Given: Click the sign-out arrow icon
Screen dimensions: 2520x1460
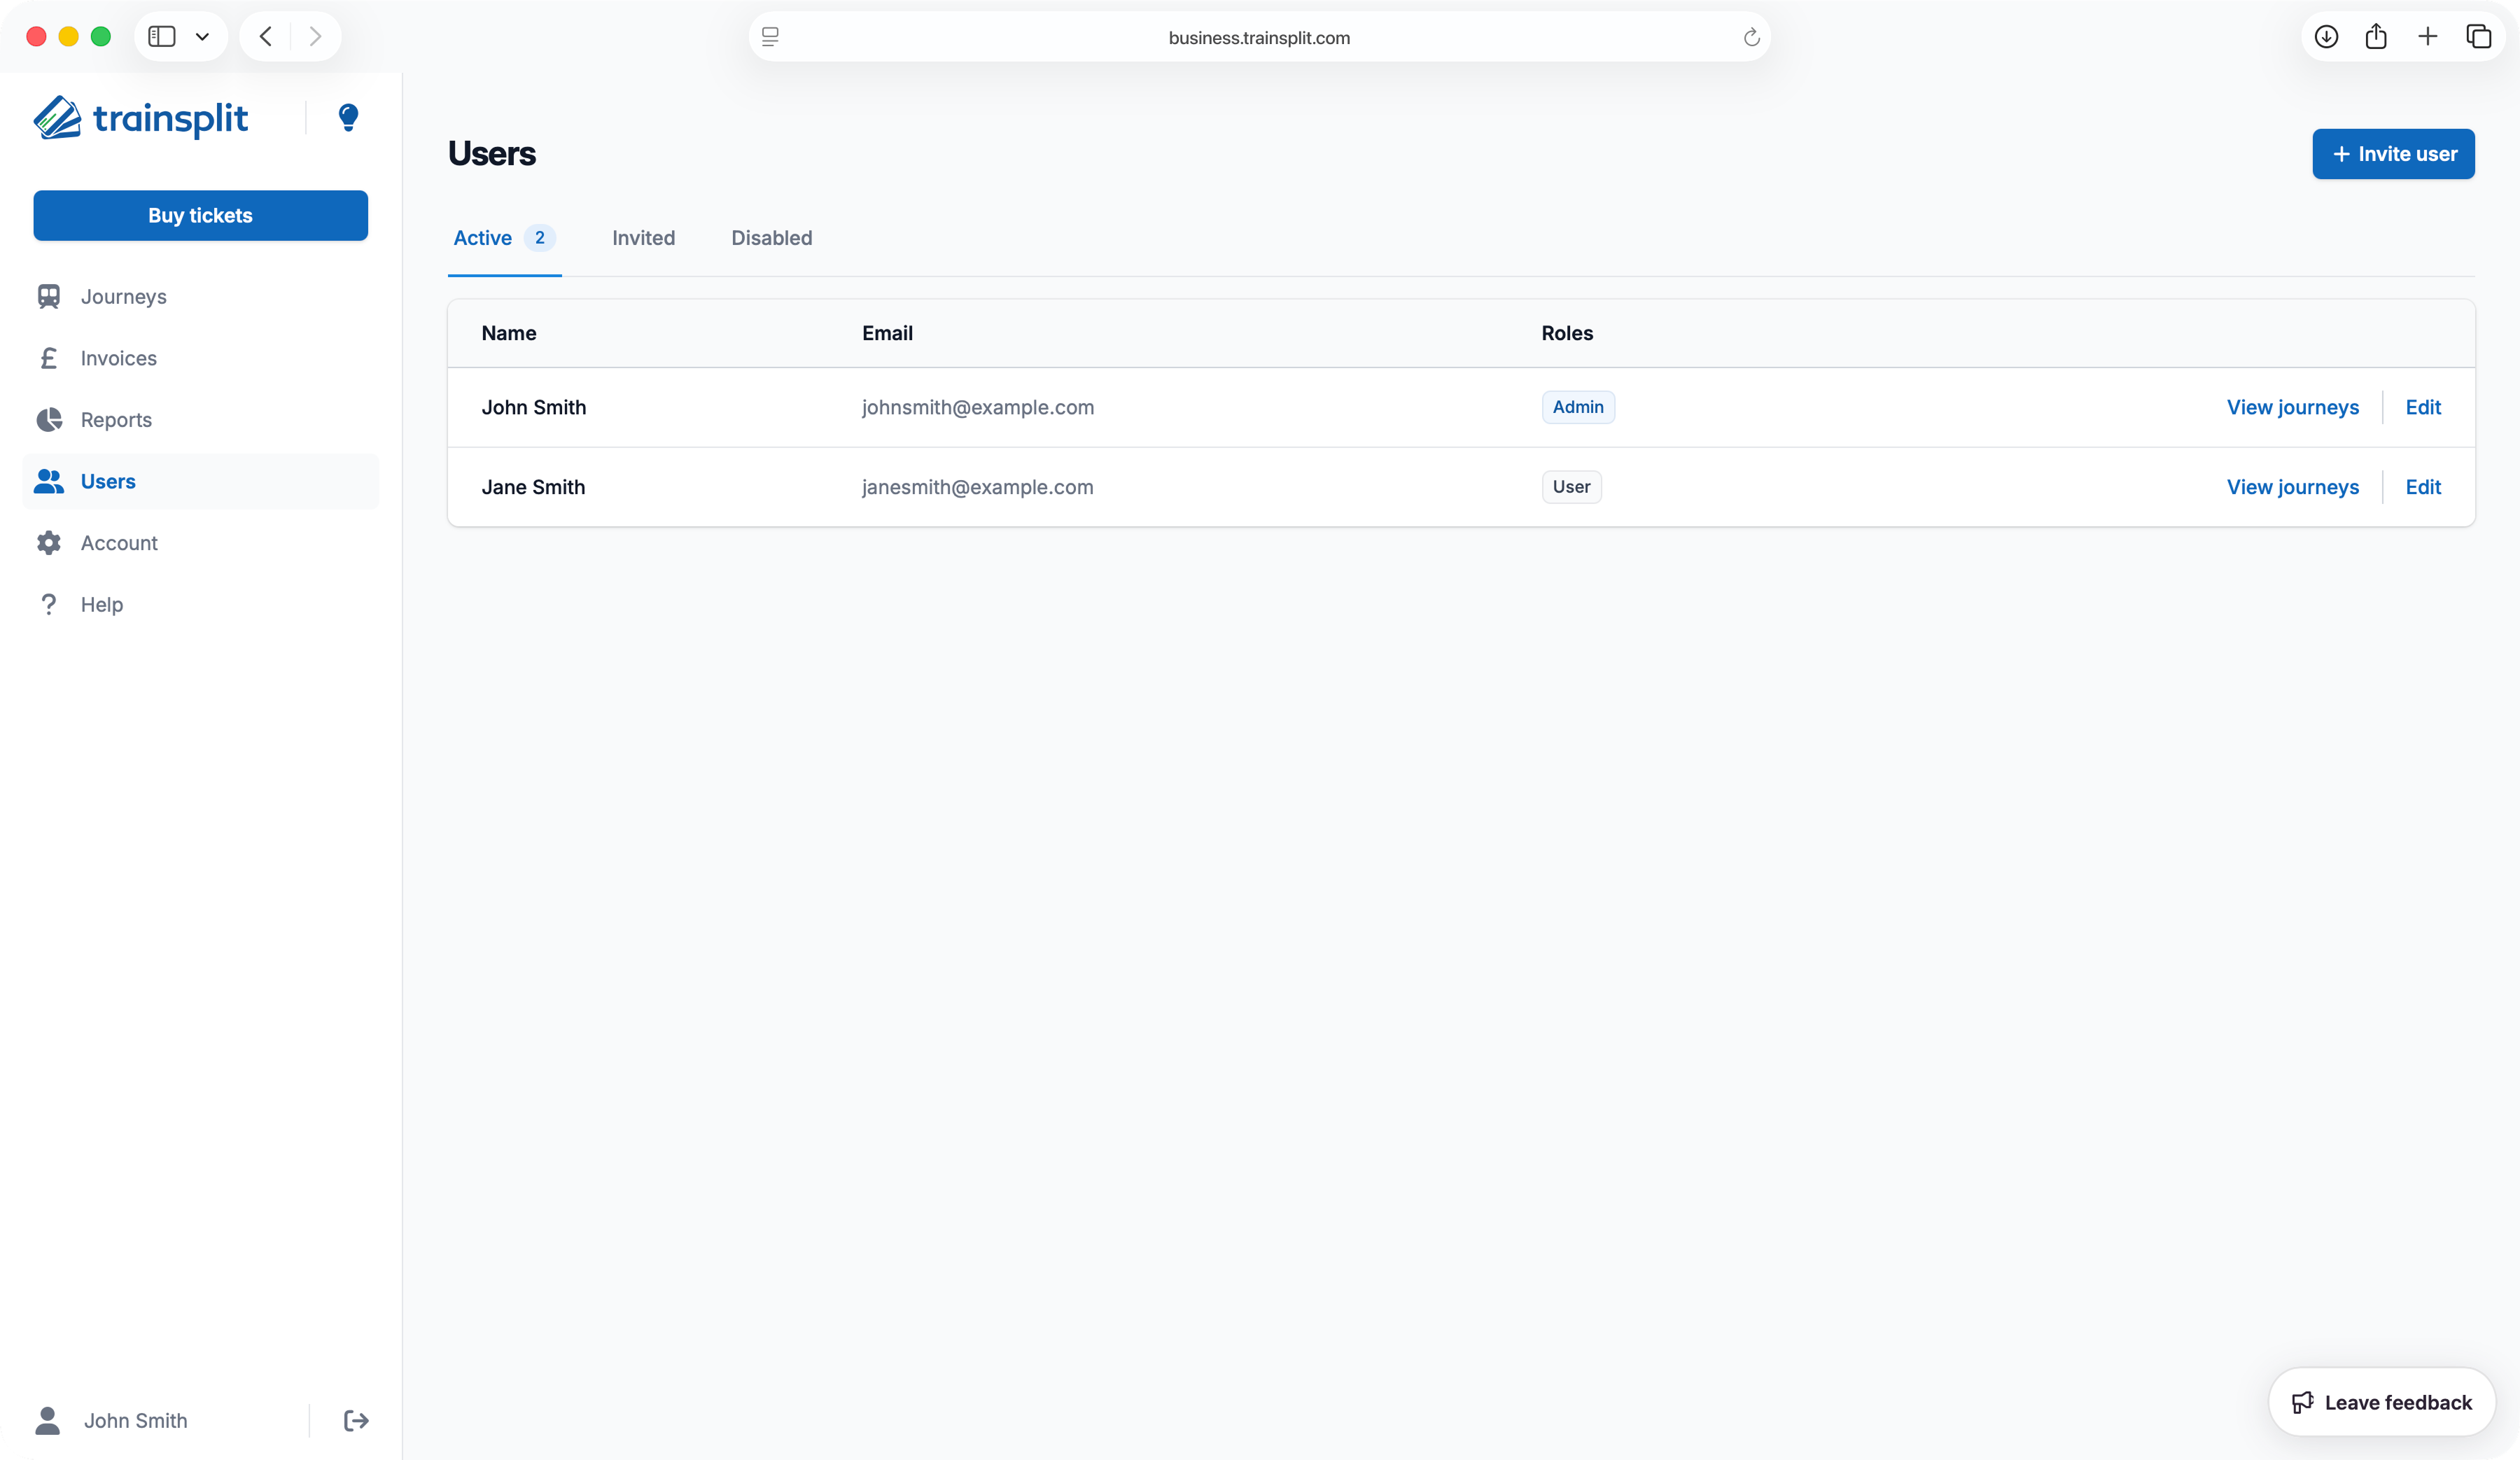Looking at the screenshot, I should (356, 1420).
